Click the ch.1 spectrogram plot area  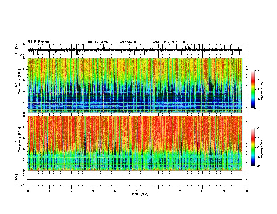135,85
